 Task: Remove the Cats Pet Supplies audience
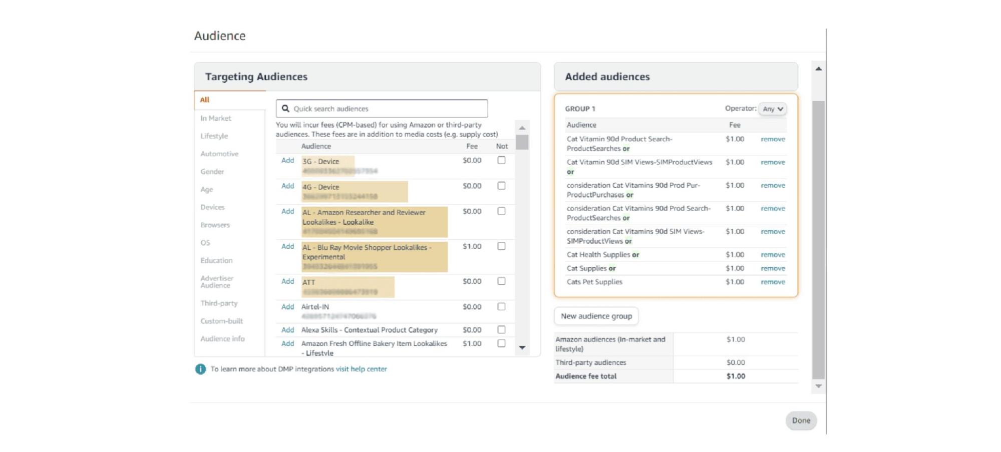[x=772, y=282]
